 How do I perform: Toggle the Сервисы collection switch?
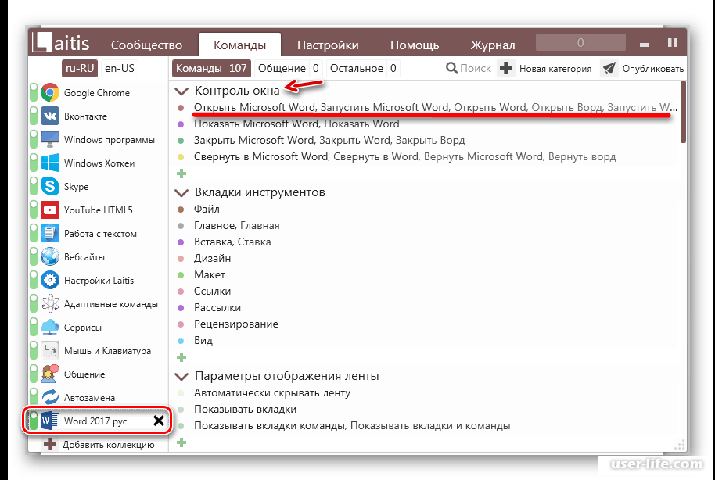[34, 327]
